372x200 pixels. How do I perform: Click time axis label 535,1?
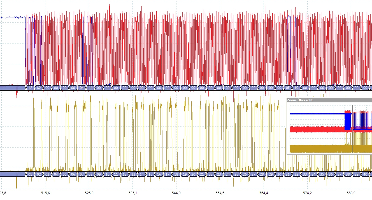click(133, 193)
